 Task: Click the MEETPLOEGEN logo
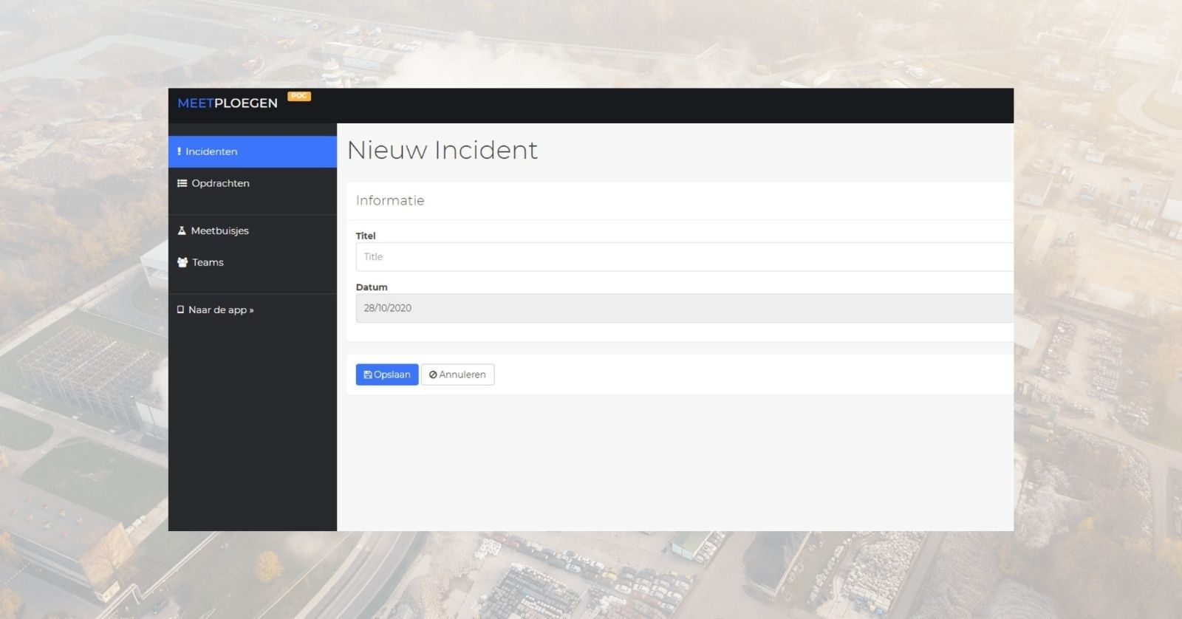coord(228,103)
